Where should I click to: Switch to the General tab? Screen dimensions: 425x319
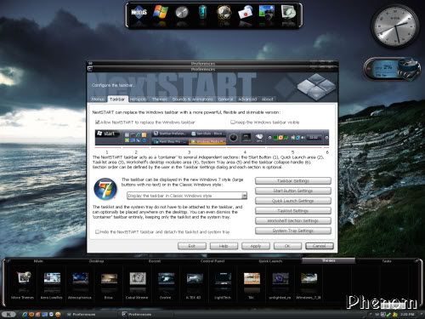click(225, 100)
